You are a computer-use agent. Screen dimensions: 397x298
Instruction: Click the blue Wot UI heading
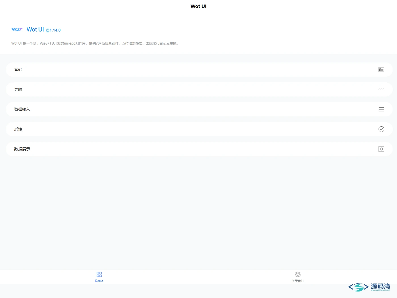pyautogui.click(x=35, y=30)
